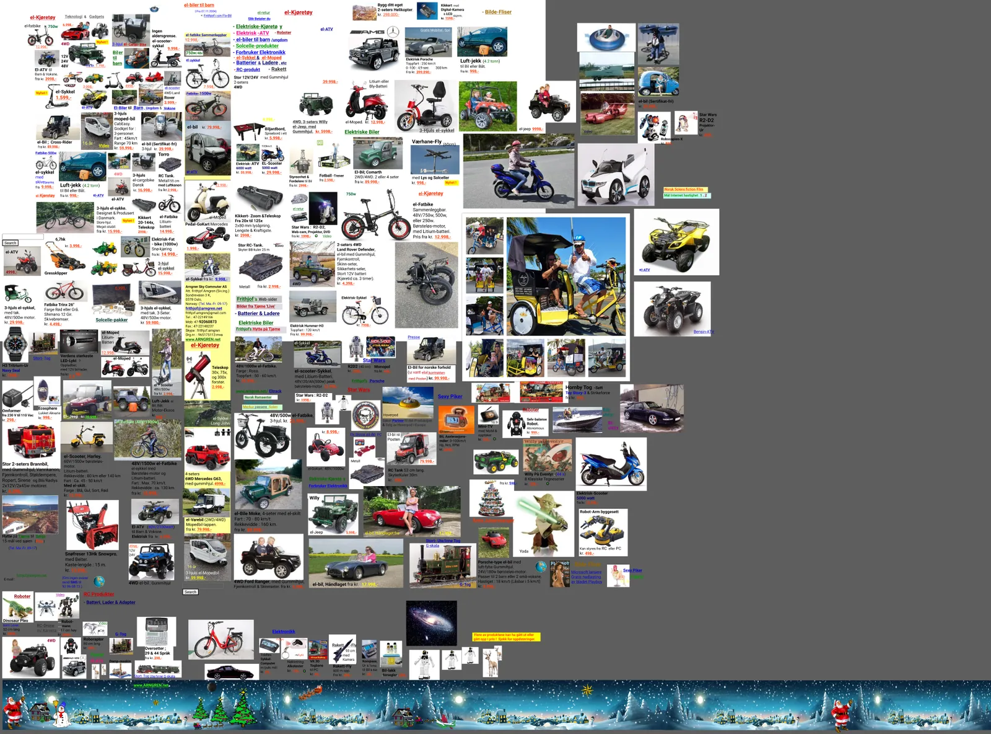Open the Mercedes AMG jeep thumbnail

[374, 48]
